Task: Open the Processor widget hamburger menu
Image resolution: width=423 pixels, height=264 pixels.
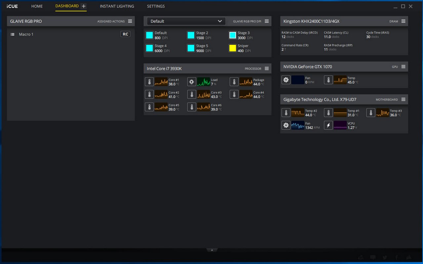Action: point(267,69)
